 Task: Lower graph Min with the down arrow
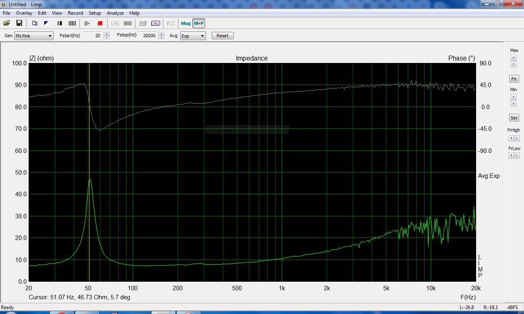click(514, 103)
